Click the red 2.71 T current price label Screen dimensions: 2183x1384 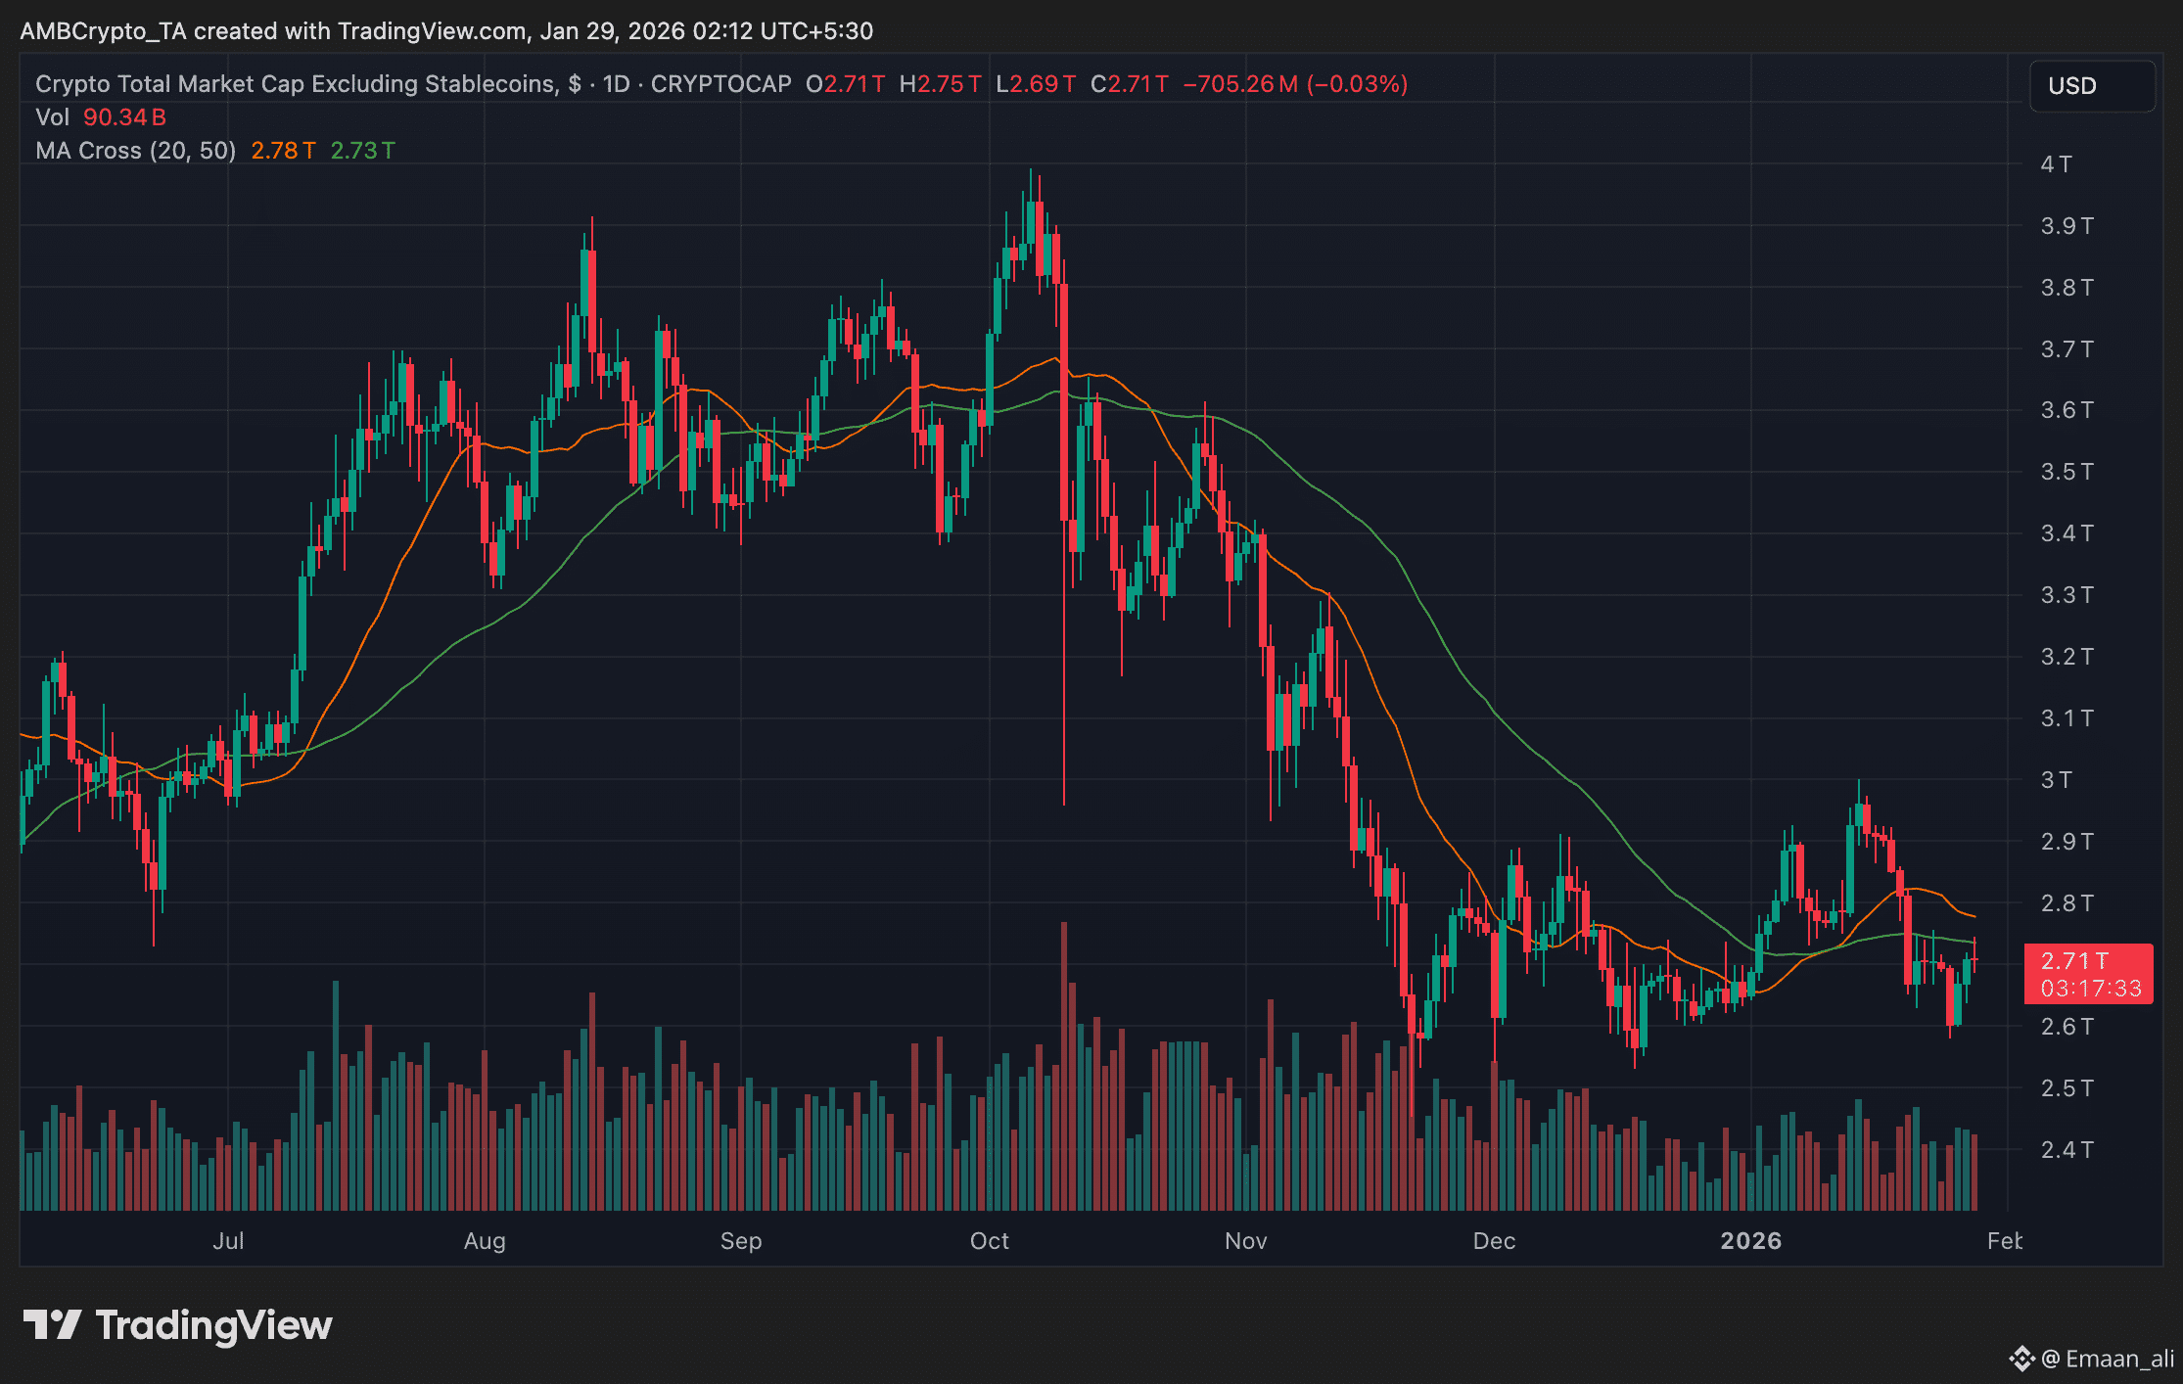point(2075,961)
